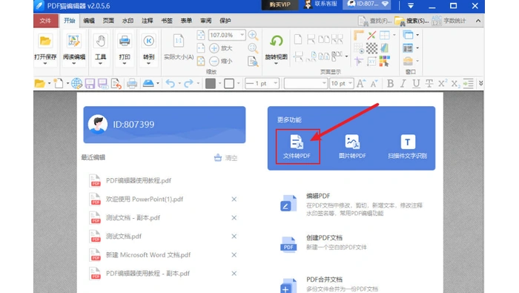The height and width of the screenshot is (293, 519).
Task: Click the hand 工具 icon
Action: [x=100, y=41]
